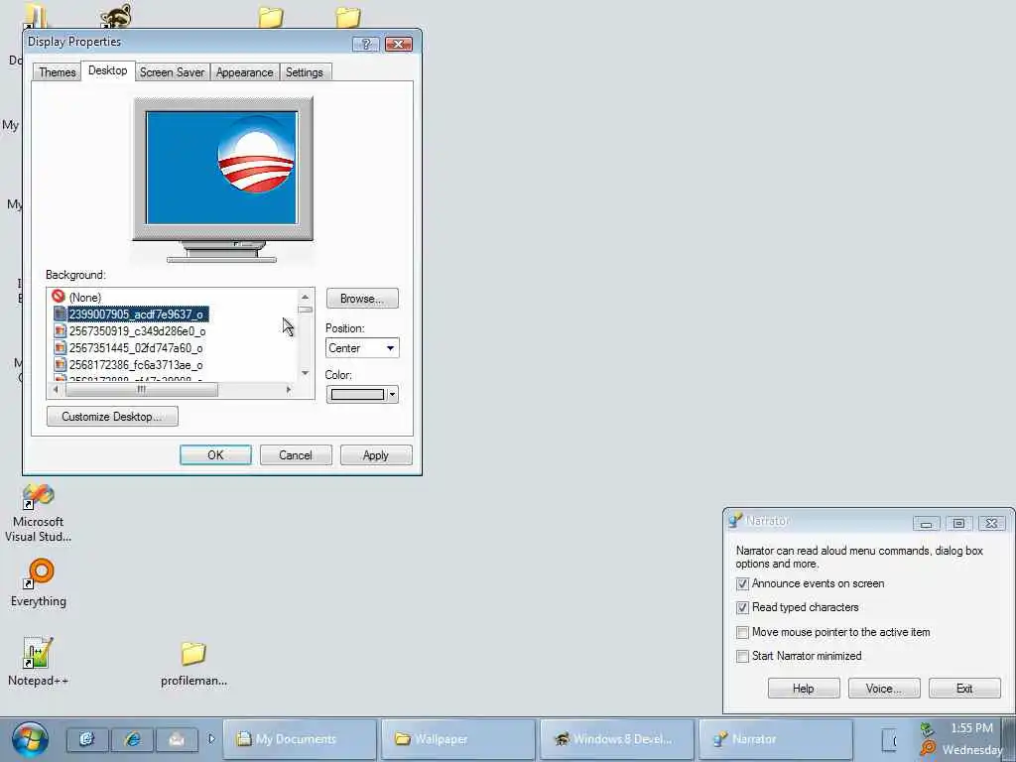Viewport: 1016px width, 762px height.
Task: Click the Windows Start orb
Action: coord(30,739)
